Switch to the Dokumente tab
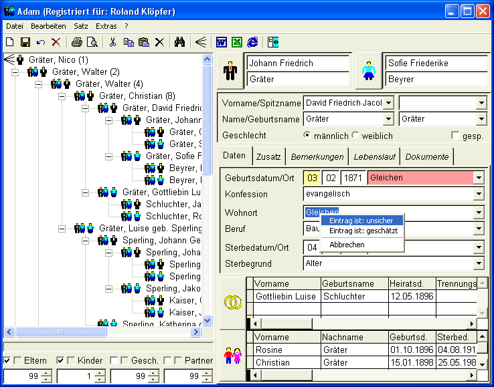The height and width of the screenshot is (387, 494). tap(427, 156)
